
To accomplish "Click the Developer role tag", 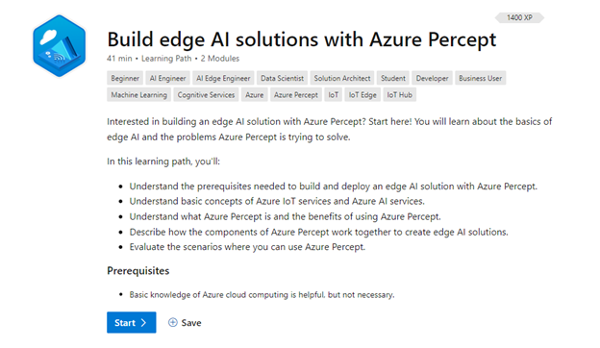I will tap(432, 78).
